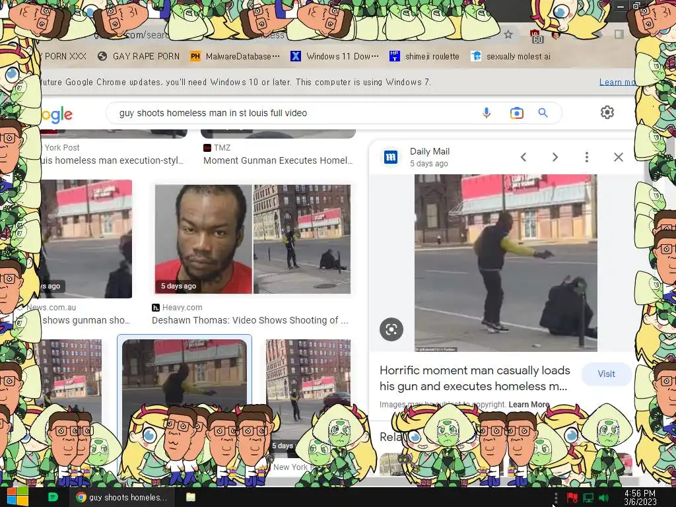Click Learn more link in update notice

pos(617,82)
